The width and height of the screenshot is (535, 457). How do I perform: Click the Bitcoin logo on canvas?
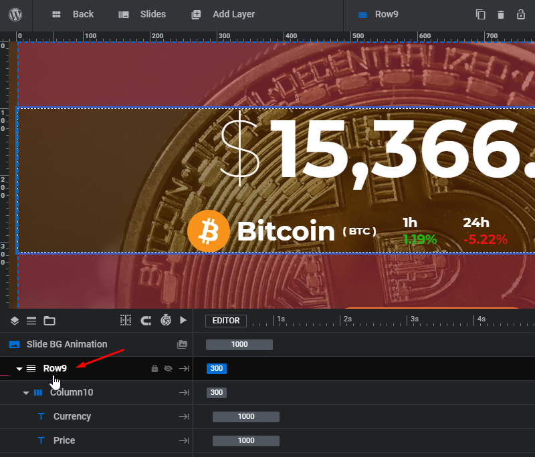[209, 231]
